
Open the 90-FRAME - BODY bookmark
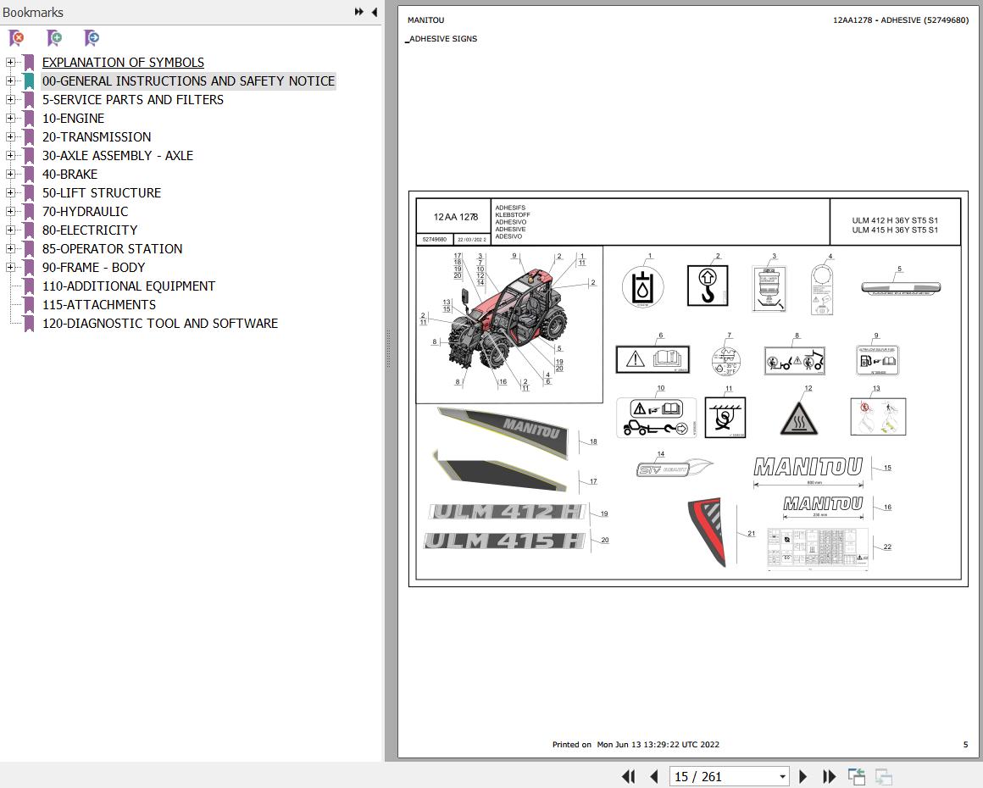pyautogui.click(x=94, y=267)
